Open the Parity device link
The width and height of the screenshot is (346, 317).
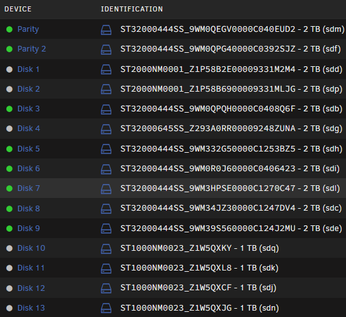click(28, 29)
